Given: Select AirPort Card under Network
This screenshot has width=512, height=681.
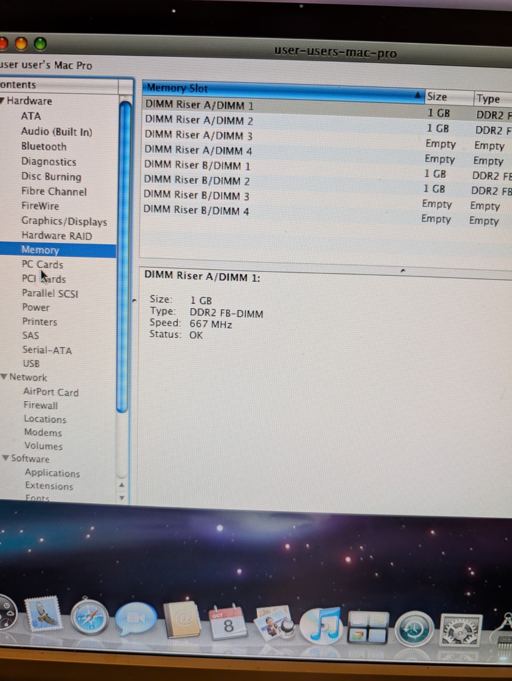Looking at the screenshot, I should click(x=51, y=392).
